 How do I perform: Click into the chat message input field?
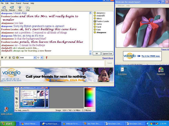(x=53, y=63)
